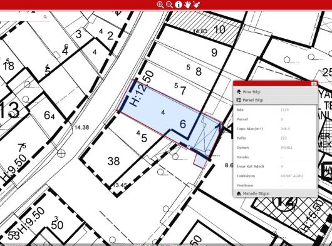Screen dimensions: 332x246
Task: Click the Bina Bilgi building icon
Action: (239, 92)
